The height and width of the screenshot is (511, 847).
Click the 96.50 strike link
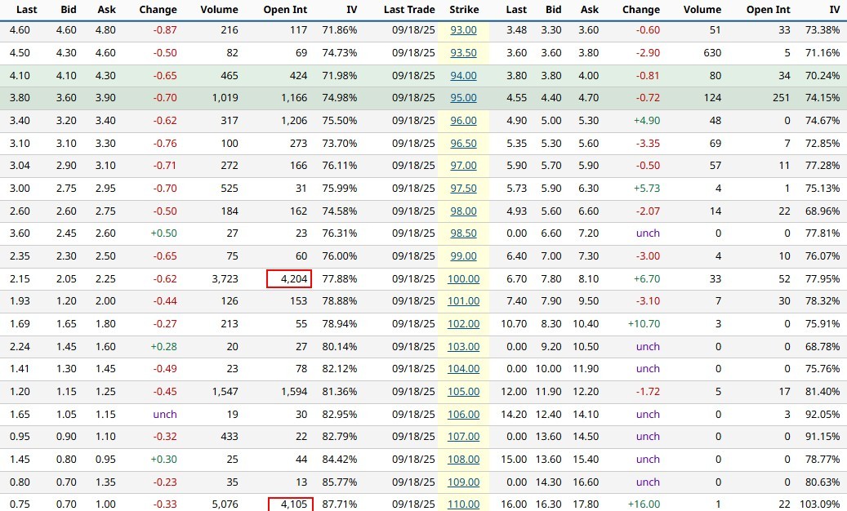tap(463, 143)
